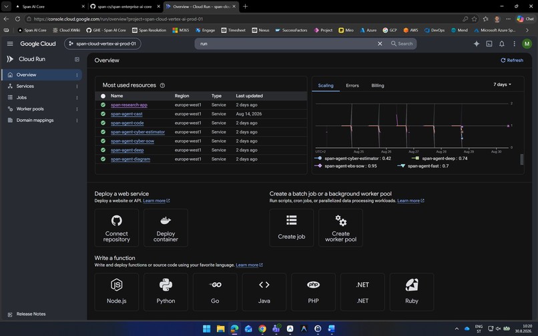
Task: Toggle the status filter circle in table header
Action: pos(103,96)
